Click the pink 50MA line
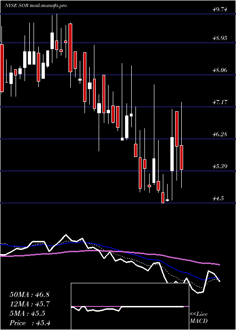 tap(110, 251)
